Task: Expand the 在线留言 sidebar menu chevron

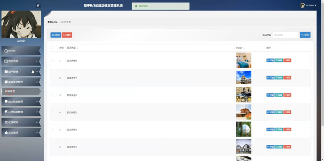Action: [x=37, y=122]
